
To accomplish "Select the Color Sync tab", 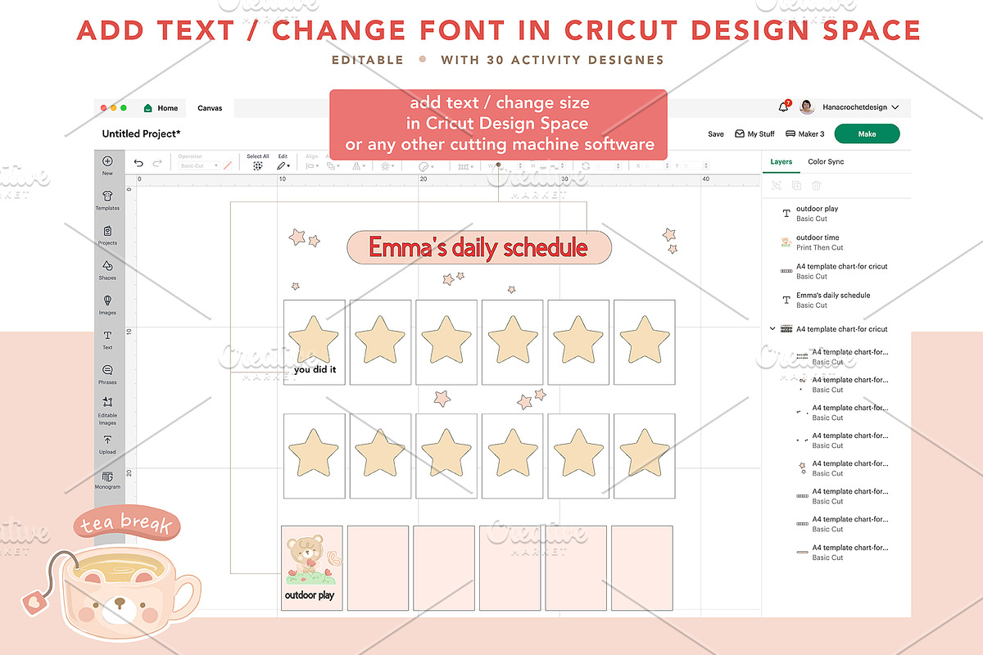I will click(826, 161).
